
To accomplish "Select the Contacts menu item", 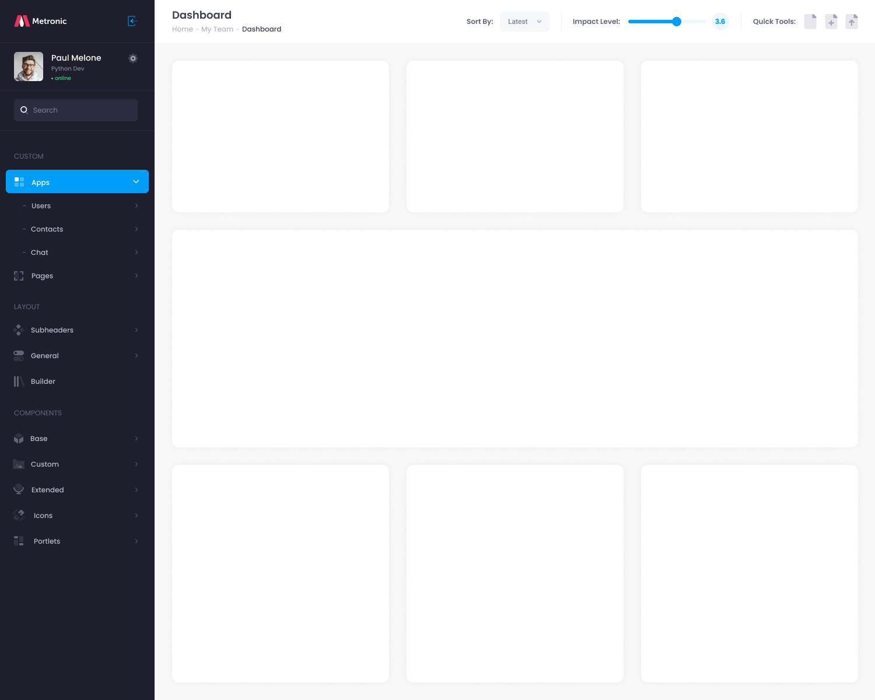I will pyautogui.click(x=47, y=229).
